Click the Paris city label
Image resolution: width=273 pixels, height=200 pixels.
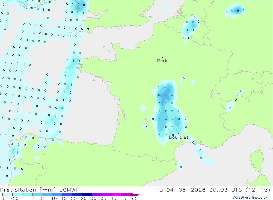(163, 61)
